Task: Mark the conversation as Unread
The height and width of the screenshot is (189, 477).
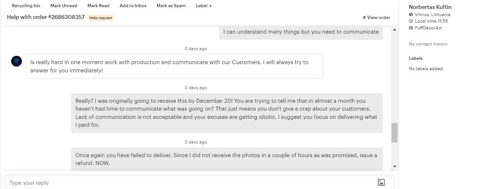Action: coord(64,6)
